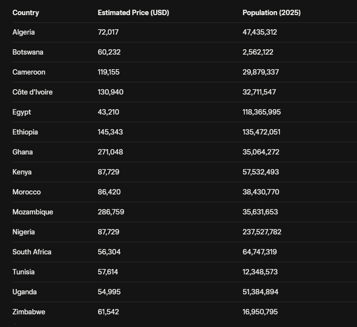Image resolution: width=357 pixels, height=327 pixels.
Task: Click Zimbabwe's estimated price 61,542
Action: pyautogui.click(x=108, y=312)
